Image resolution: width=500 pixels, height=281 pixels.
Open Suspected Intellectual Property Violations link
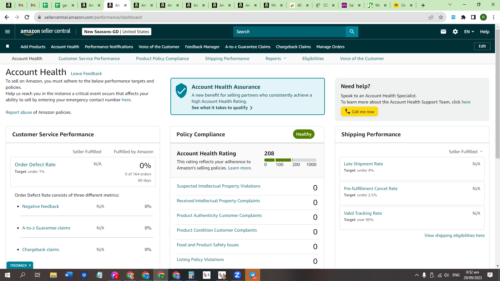tap(219, 186)
